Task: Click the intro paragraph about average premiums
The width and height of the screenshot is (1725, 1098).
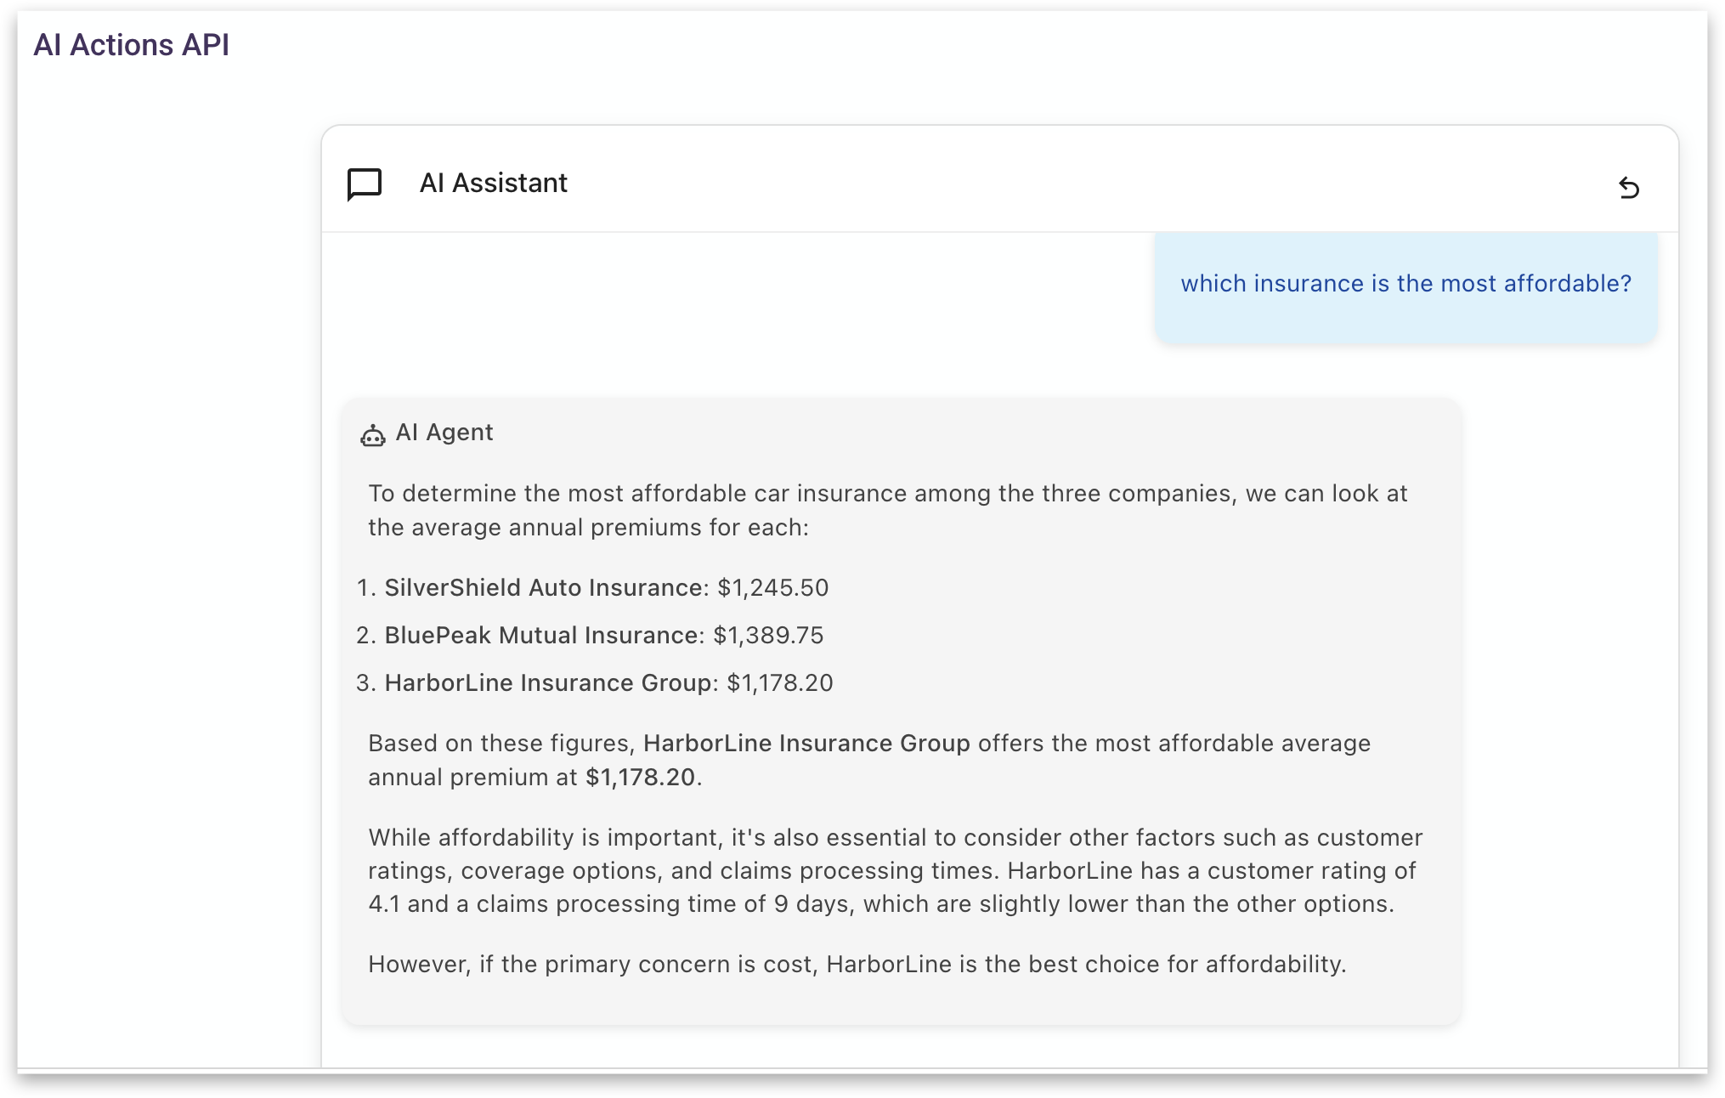Action: pos(887,510)
